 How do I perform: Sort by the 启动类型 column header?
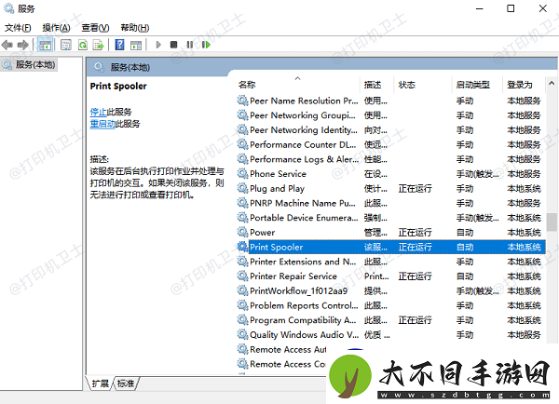(472, 85)
